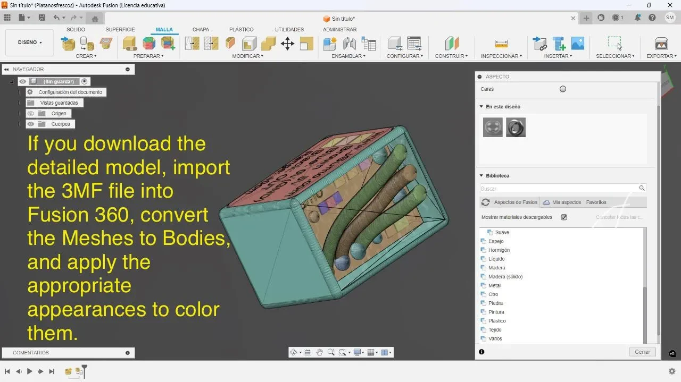
Task: Click the timeline settings gear icon
Action: pyautogui.click(x=672, y=371)
